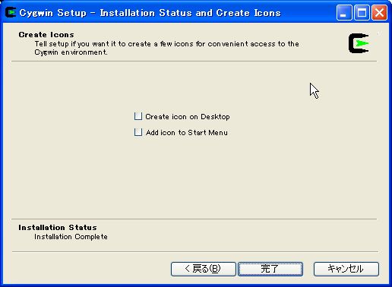Click the description text starting "Tell setup"

point(167,48)
